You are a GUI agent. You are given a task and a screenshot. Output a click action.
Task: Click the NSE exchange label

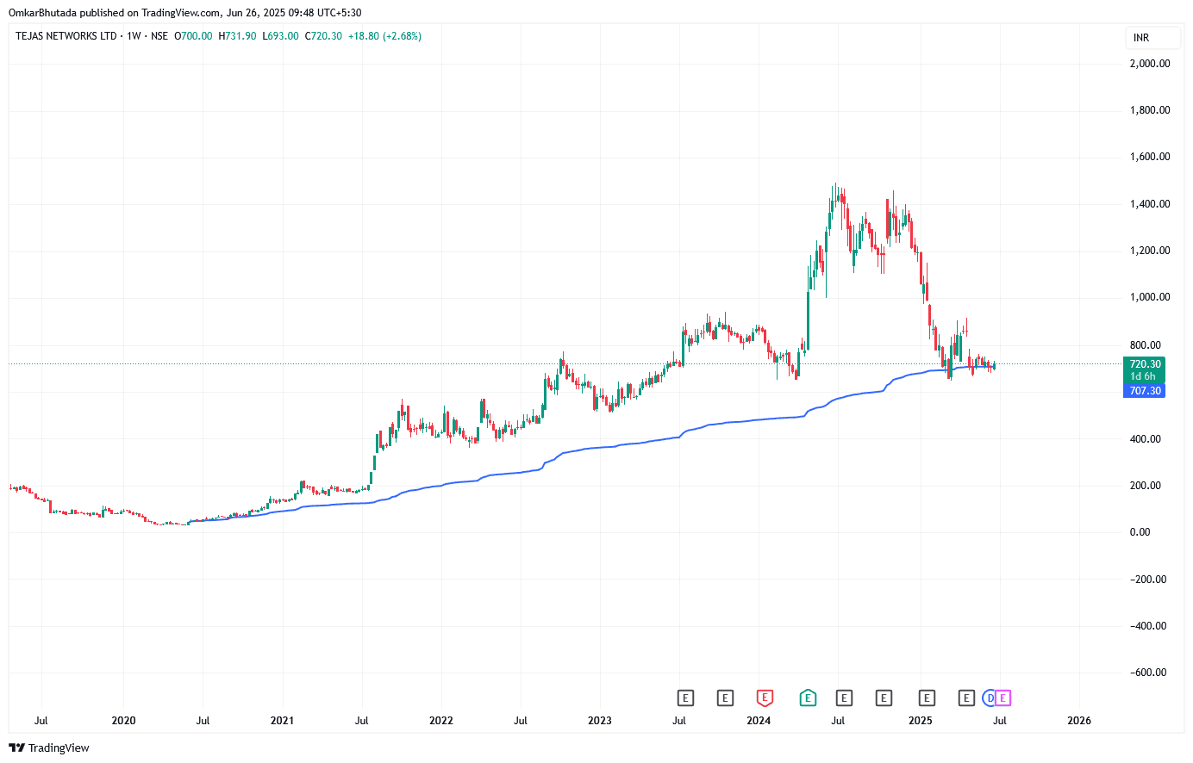click(159, 36)
